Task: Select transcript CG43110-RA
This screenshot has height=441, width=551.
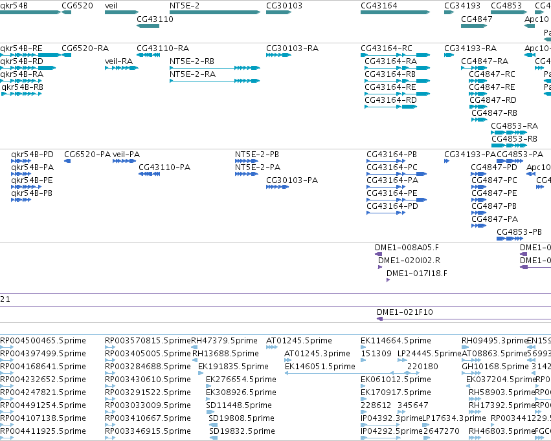Action: (x=148, y=55)
